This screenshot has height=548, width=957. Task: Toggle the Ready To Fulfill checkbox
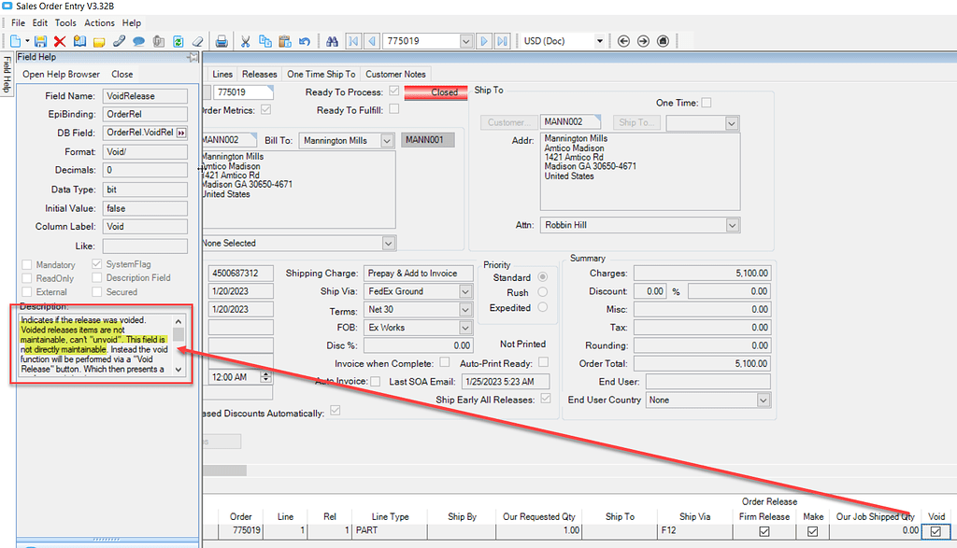[394, 108]
